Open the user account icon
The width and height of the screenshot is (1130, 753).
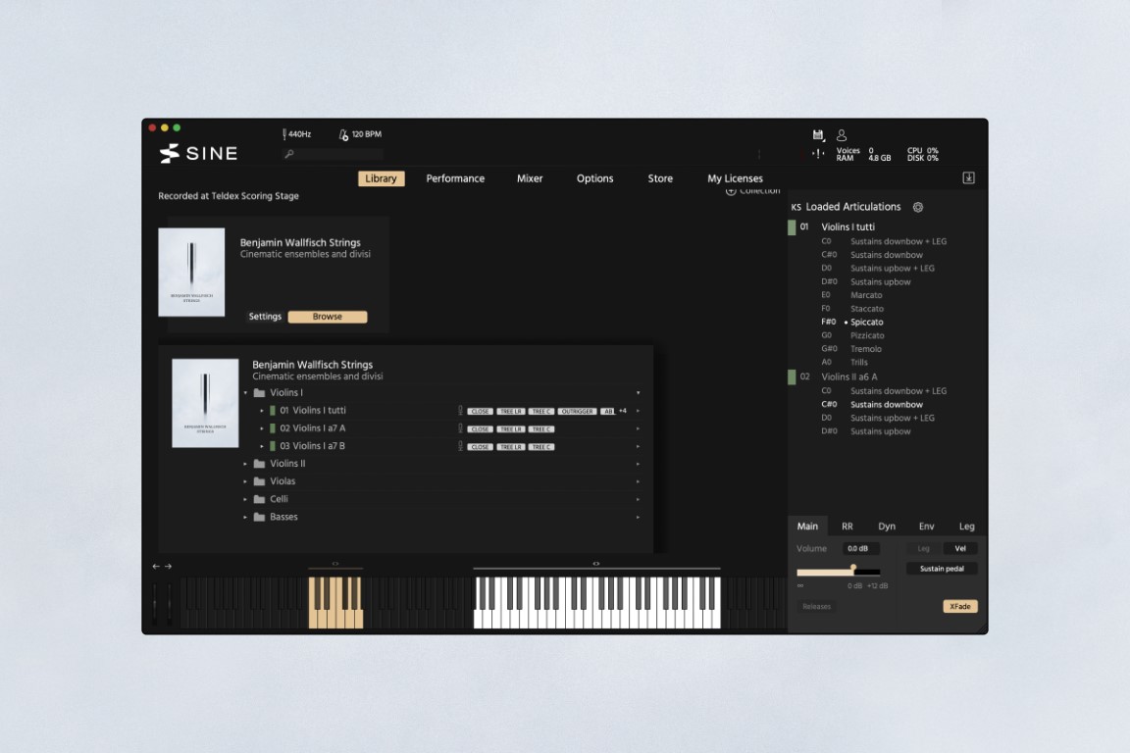(x=842, y=135)
